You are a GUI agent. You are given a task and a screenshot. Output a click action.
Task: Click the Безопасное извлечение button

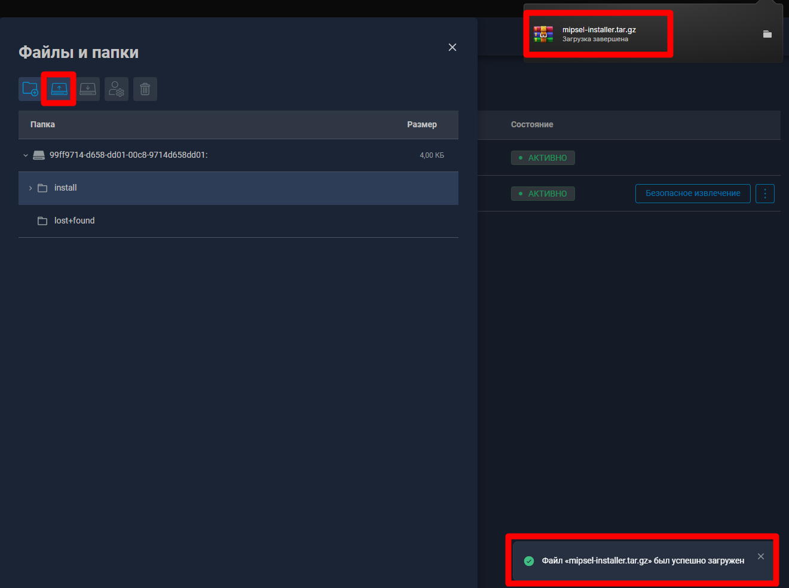(x=693, y=194)
